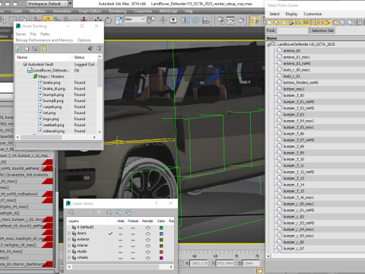365x274 pixels.
Task: Click Hide column header in Layer dialog
Action: [x=121, y=221]
